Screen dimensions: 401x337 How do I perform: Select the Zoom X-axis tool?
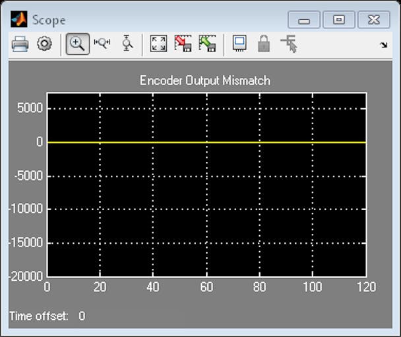[x=102, y=43]
